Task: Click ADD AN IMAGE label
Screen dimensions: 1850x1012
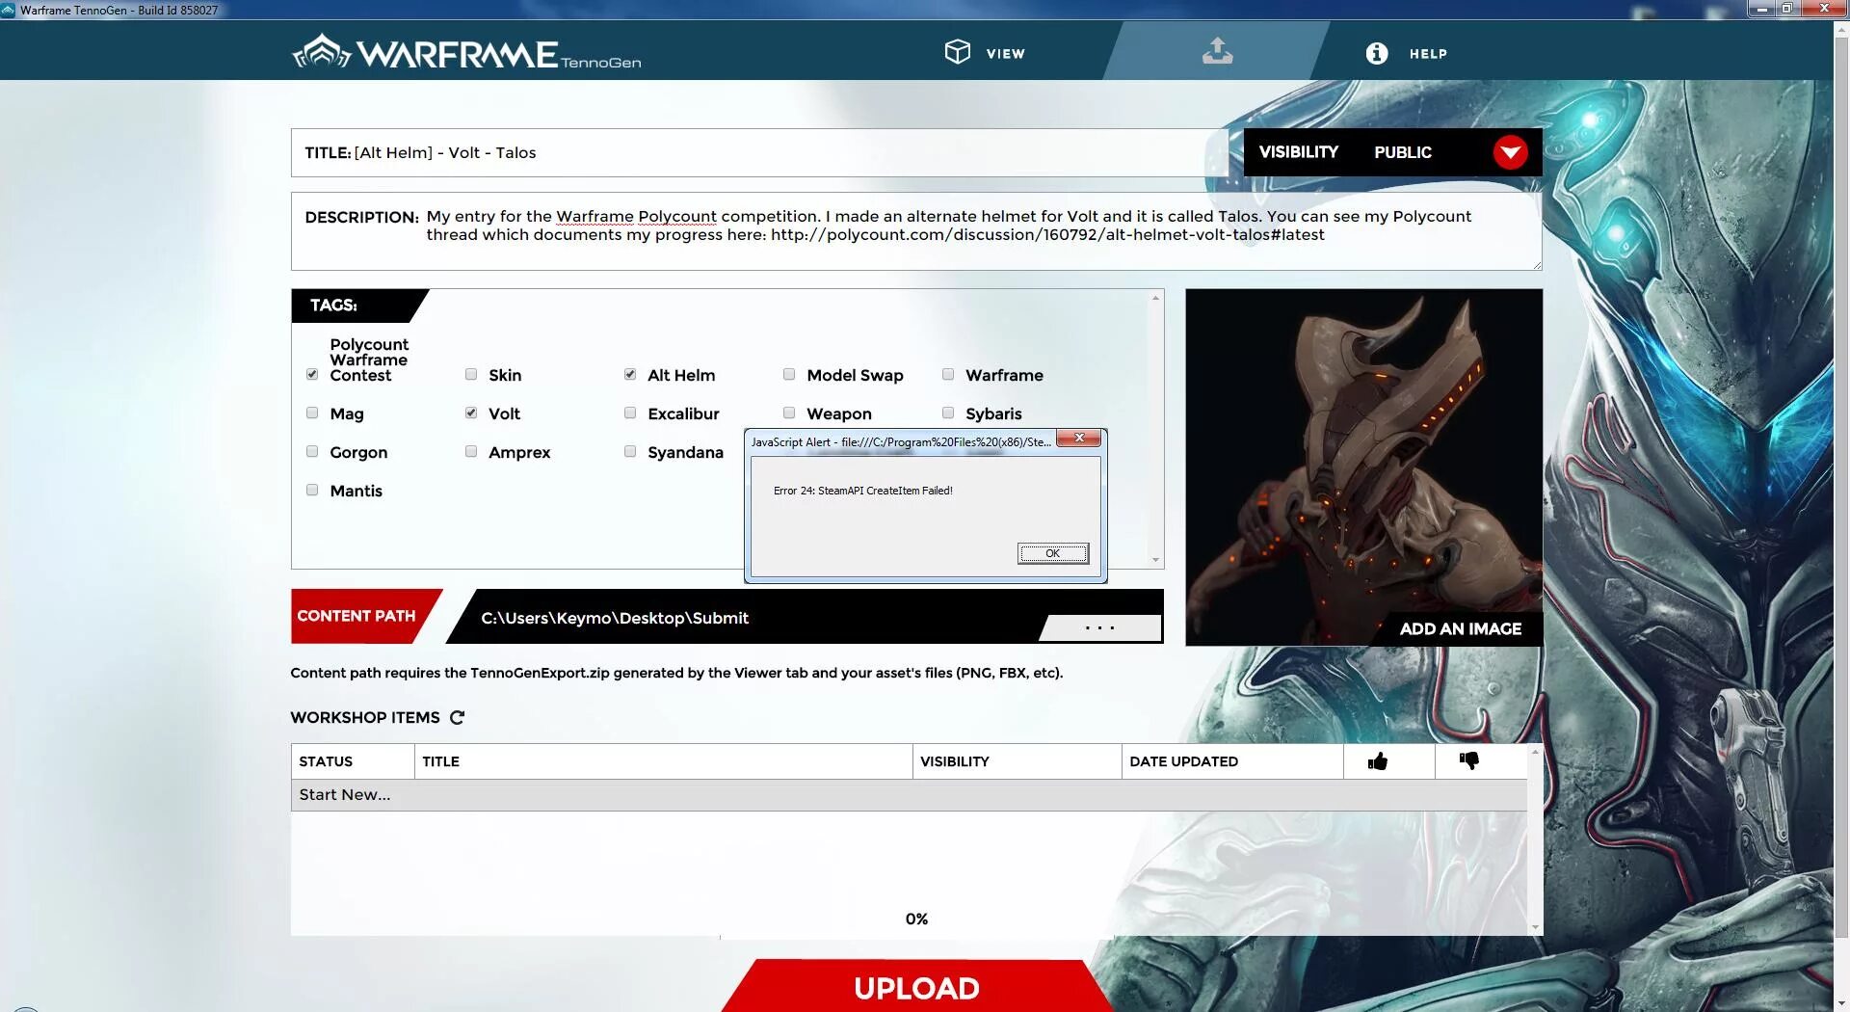Action: click(x=1460, y=628)
